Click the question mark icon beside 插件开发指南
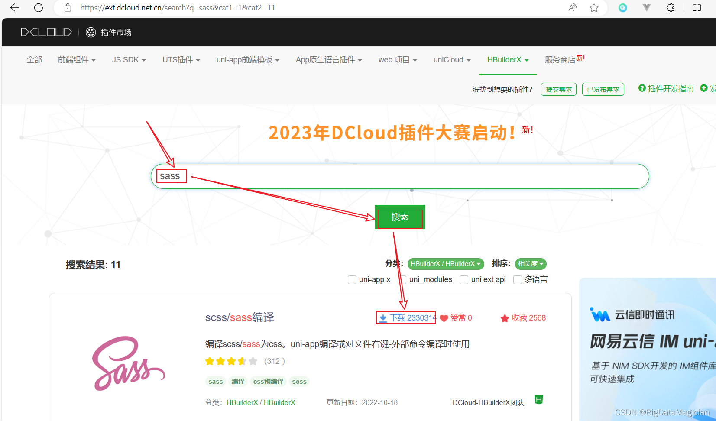Screen dimensions: 716x421 coord(642,88)
